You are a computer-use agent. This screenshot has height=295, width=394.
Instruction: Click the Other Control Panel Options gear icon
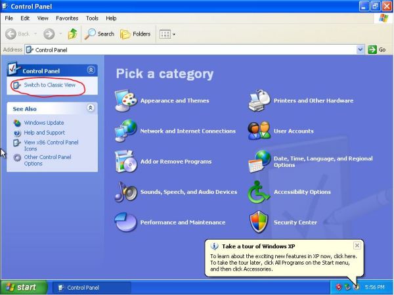click(17, 158)
